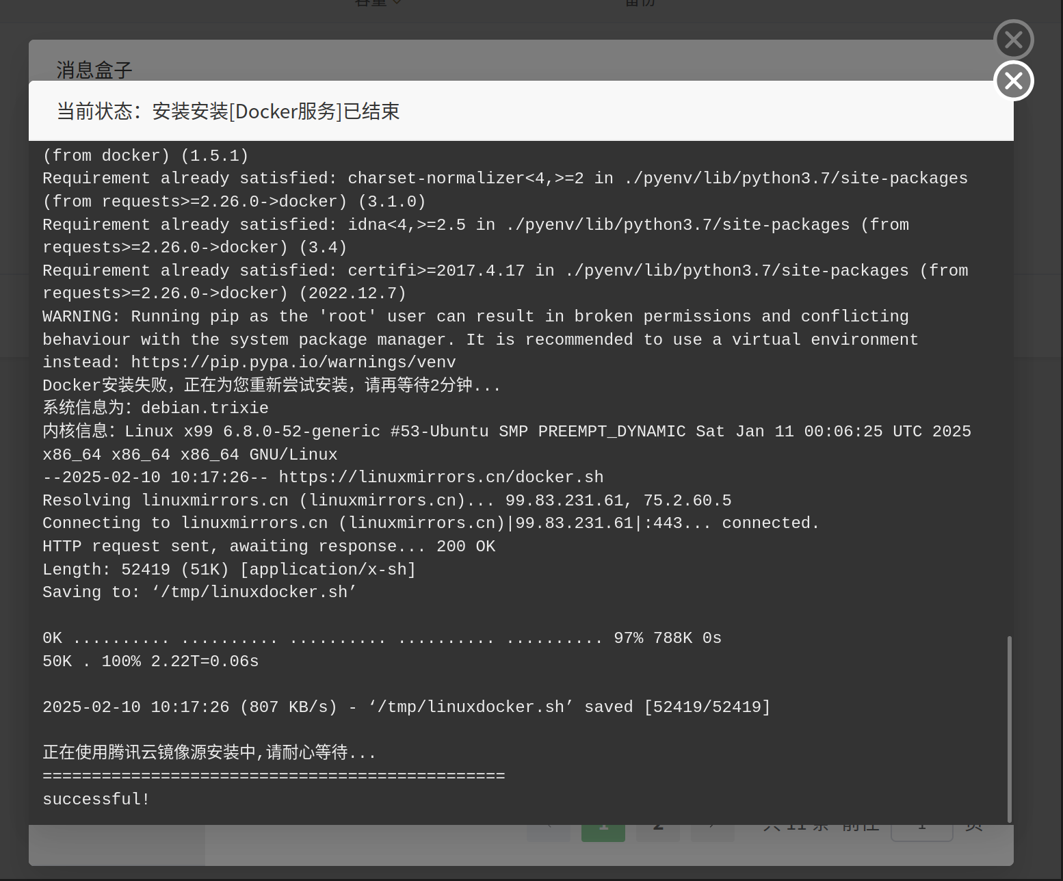Click the 'HTTP request sent, awaiting response... 200 OK' line
Image resolution: width=1063 pixels, height=881 pixels.
click(x=269, y=546)
